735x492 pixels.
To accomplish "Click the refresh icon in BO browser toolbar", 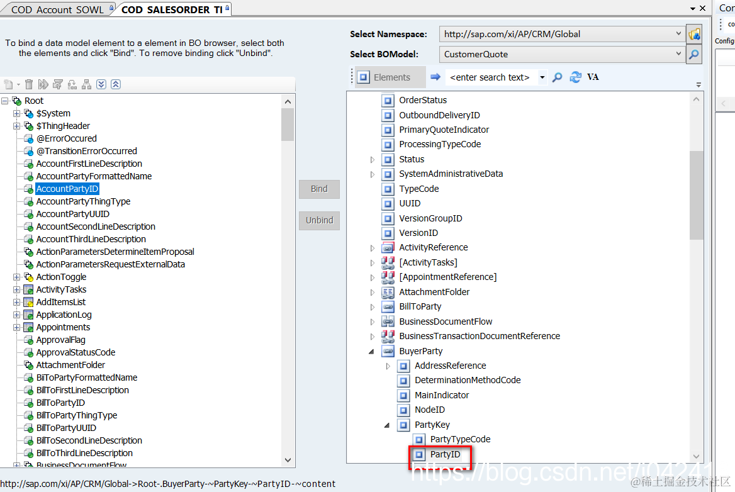I will pyautogui.click(x=575, y=77).
